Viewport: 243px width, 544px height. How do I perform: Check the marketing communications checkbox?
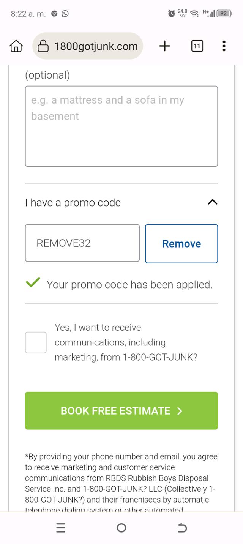[36, 342]
